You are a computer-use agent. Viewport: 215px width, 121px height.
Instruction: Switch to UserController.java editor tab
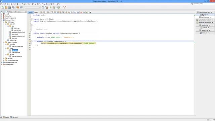pyautogui.click(x=205, y=12)
